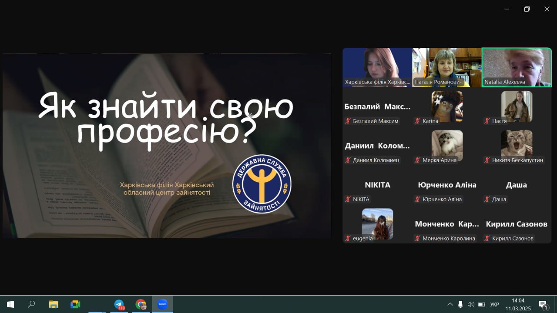Open the Windows notification center
Viewport: 557px width, 313px height.
coord(543,304)
